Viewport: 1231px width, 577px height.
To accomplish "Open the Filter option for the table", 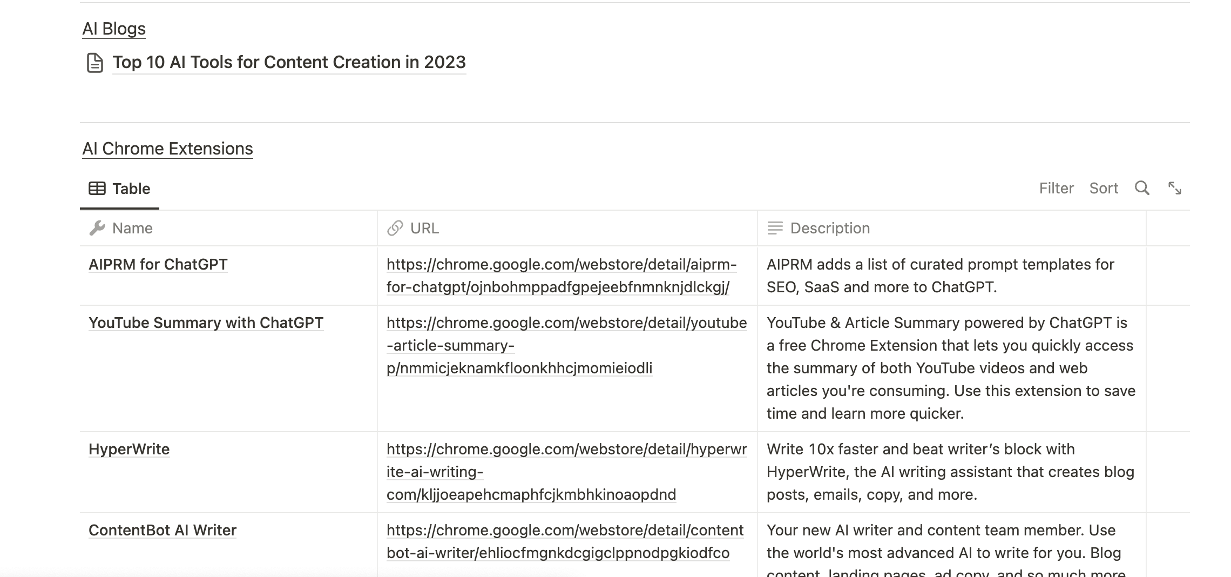I will coord(1056,188).
